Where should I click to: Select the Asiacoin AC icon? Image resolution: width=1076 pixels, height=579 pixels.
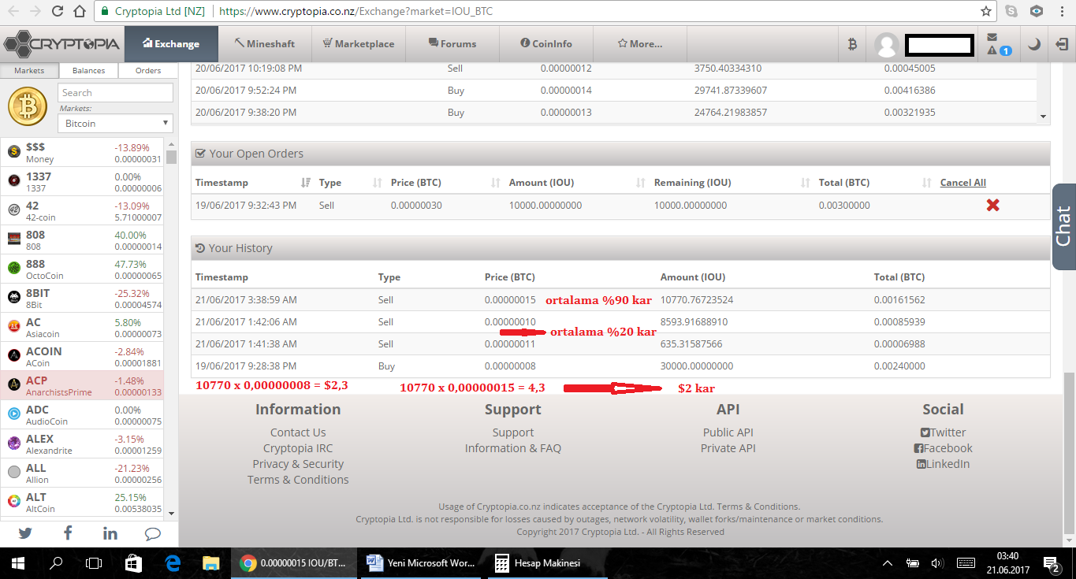13,327
